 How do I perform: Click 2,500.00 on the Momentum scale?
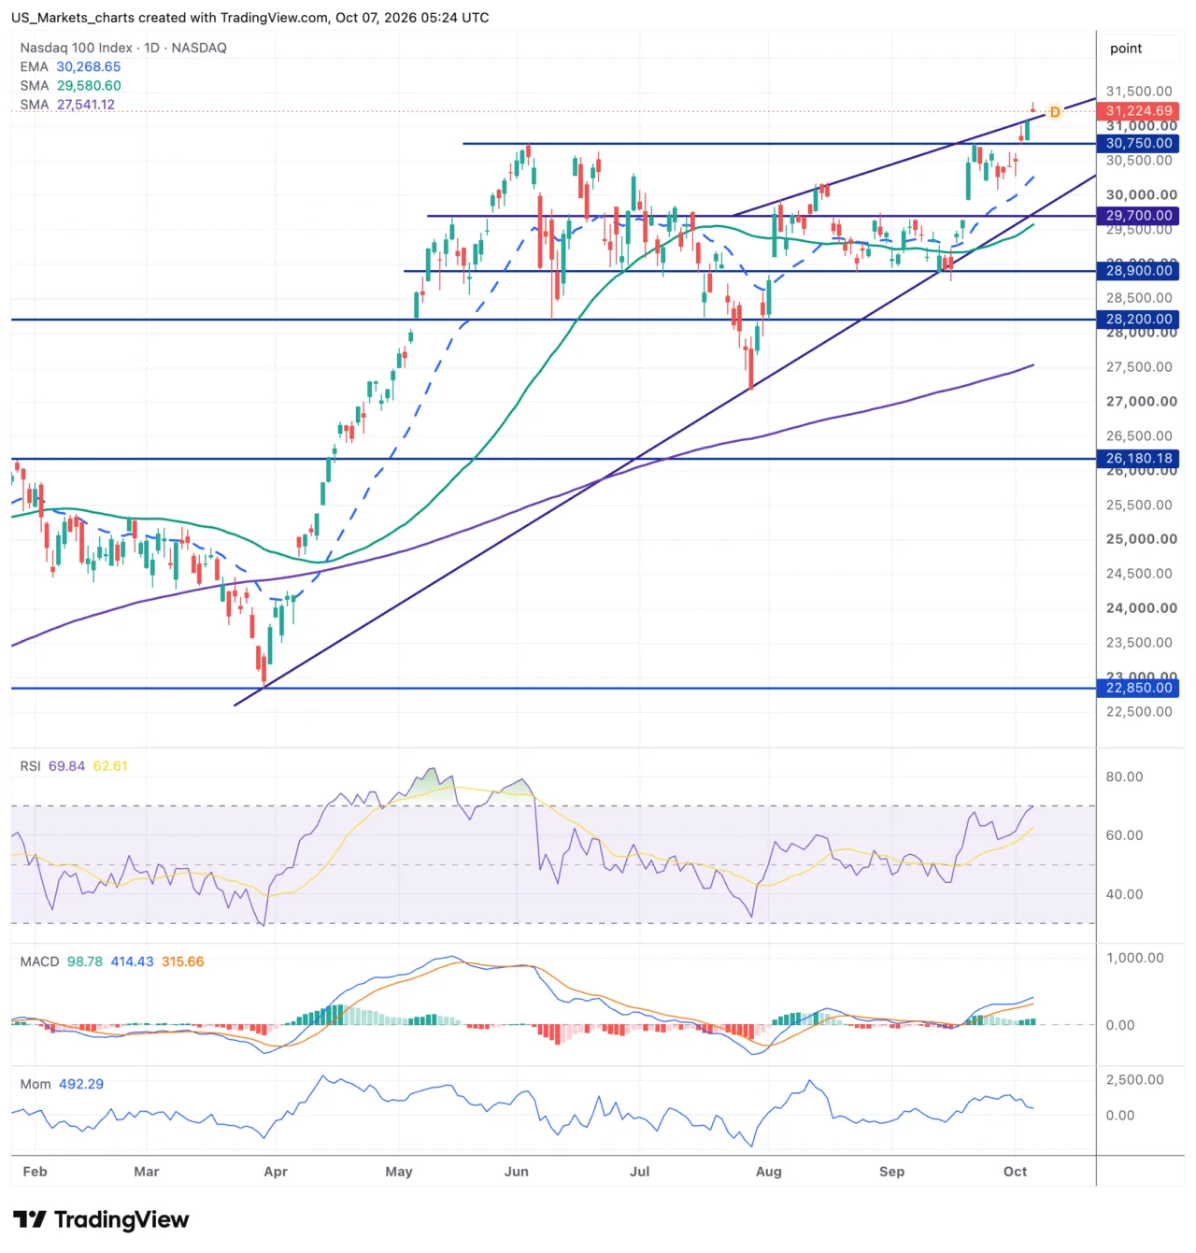tap(1134, 1079)
